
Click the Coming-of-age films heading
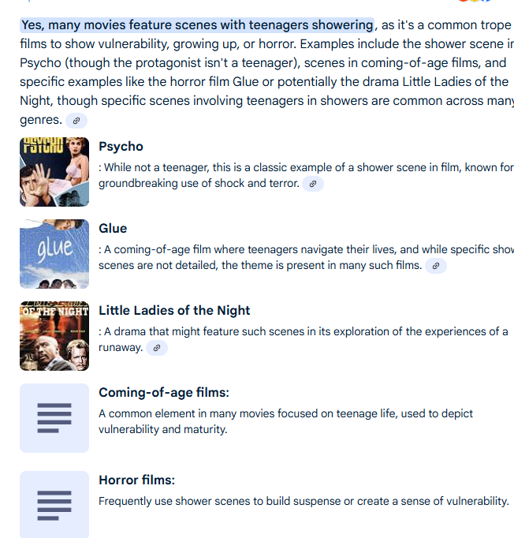(164, 393)
